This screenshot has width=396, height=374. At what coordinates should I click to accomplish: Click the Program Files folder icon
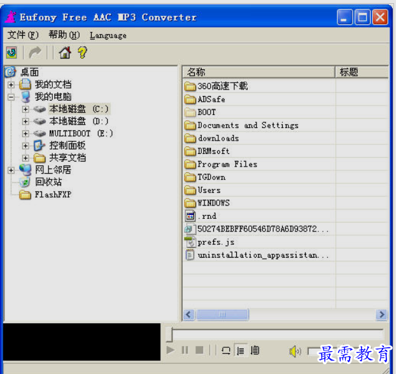tap(190, 164)
